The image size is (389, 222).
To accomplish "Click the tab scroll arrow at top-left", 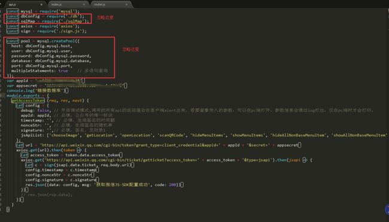I will coord(1,4).
